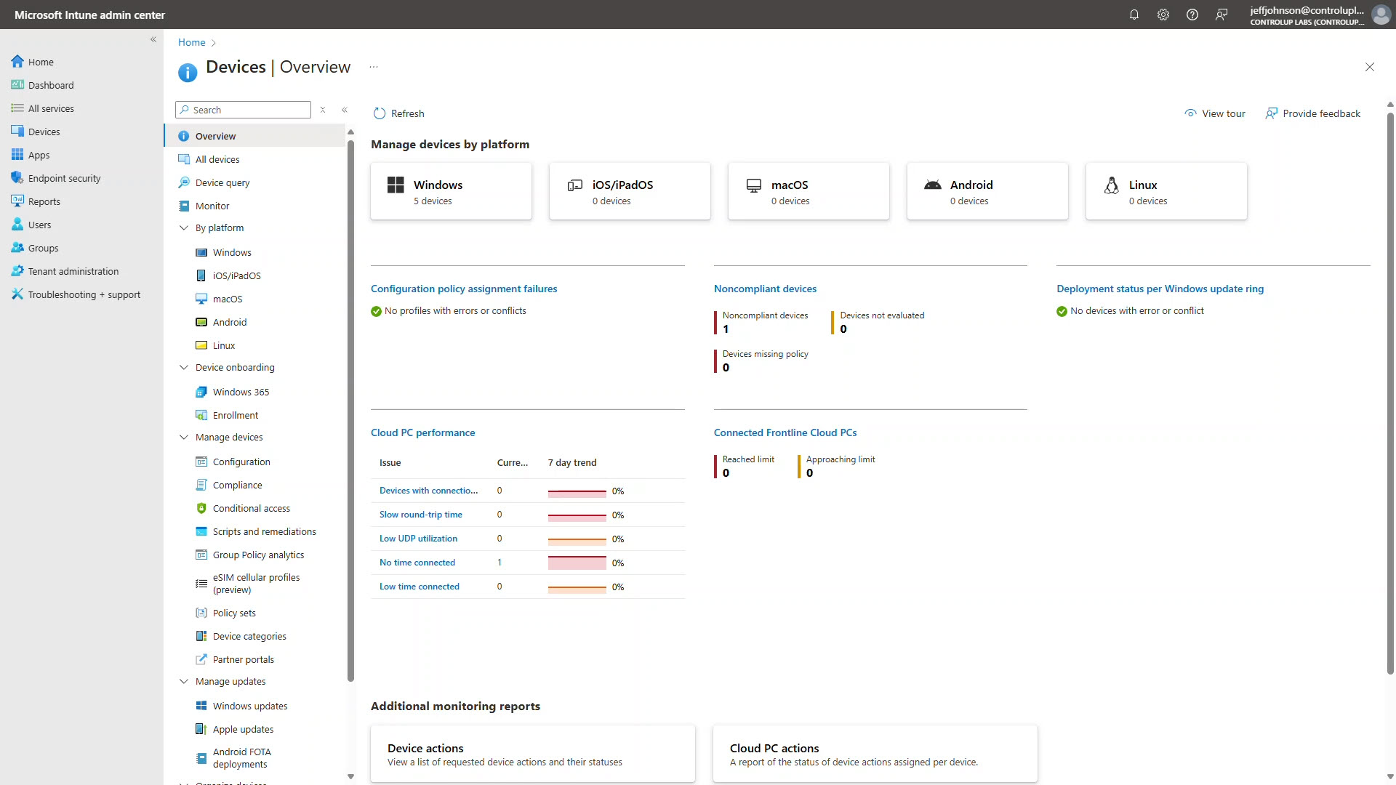Click the Noncompliant devices heading link

click(765, 289)
